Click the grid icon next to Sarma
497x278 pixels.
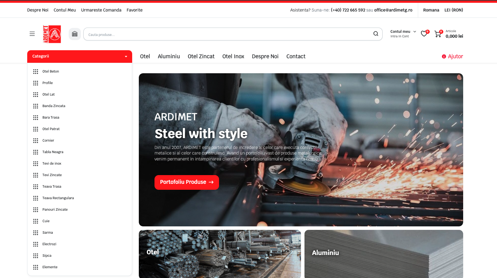[x=36, y=233]
